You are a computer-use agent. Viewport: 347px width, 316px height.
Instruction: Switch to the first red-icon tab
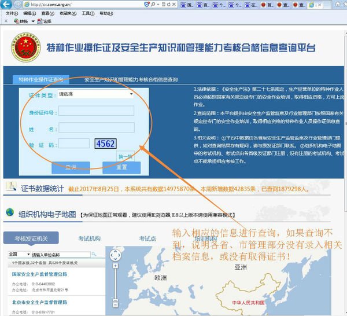(267, 5)
